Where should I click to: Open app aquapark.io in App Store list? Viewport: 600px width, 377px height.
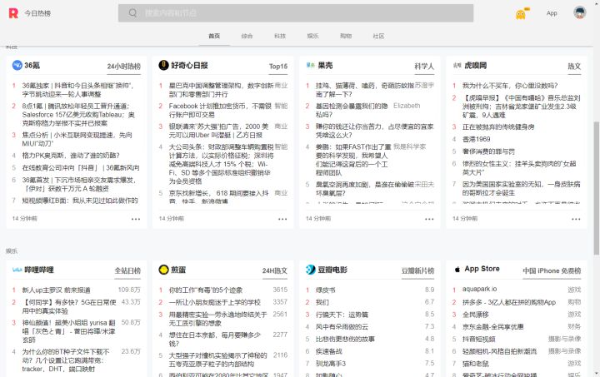click(x=479, y=289)
